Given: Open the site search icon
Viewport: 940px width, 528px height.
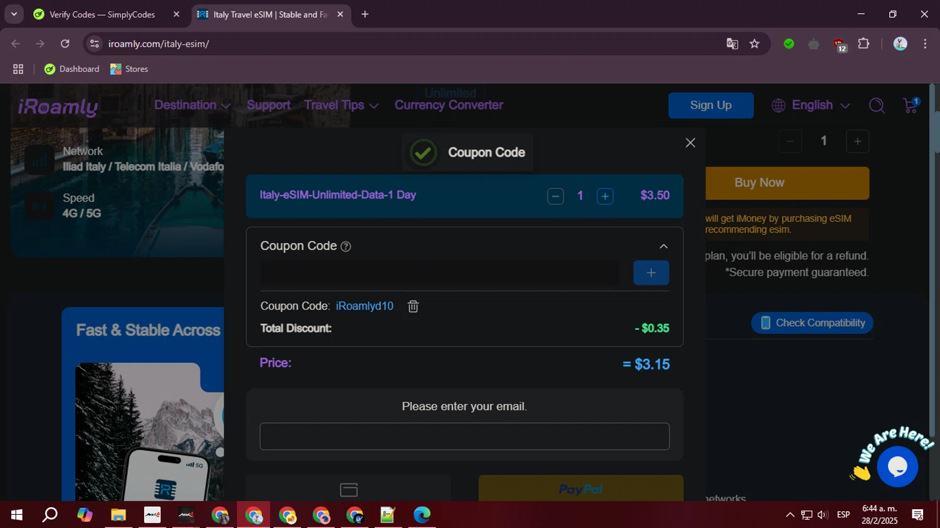Looking at the screenshot, I should click(x=877, y=106).
